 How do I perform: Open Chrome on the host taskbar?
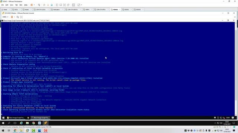[15, 130]
